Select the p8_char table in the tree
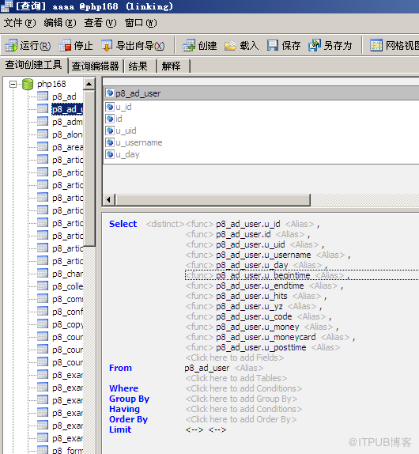419x454 pixels. click(67, 274)
